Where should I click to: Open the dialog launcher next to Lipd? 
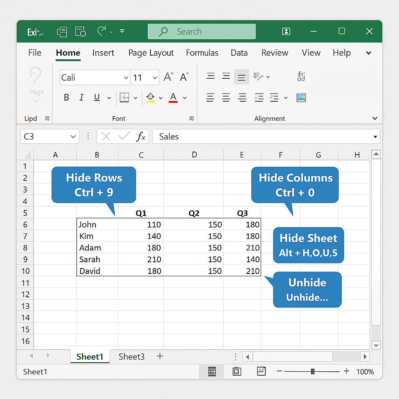(x=47, y=118)
